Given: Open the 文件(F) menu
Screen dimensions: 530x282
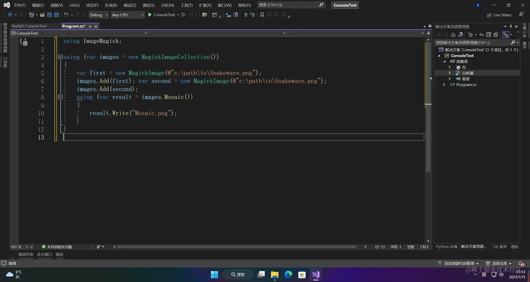Looking at the screenshot, I should 20,5.
